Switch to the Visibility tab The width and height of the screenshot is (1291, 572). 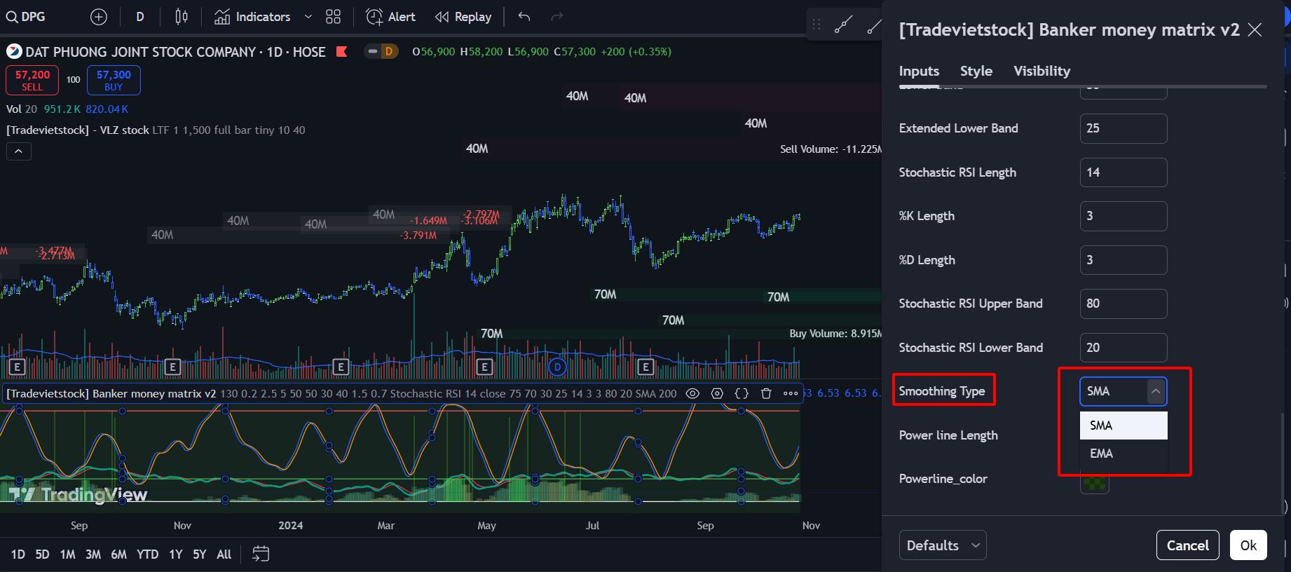tap(1041, 71)
